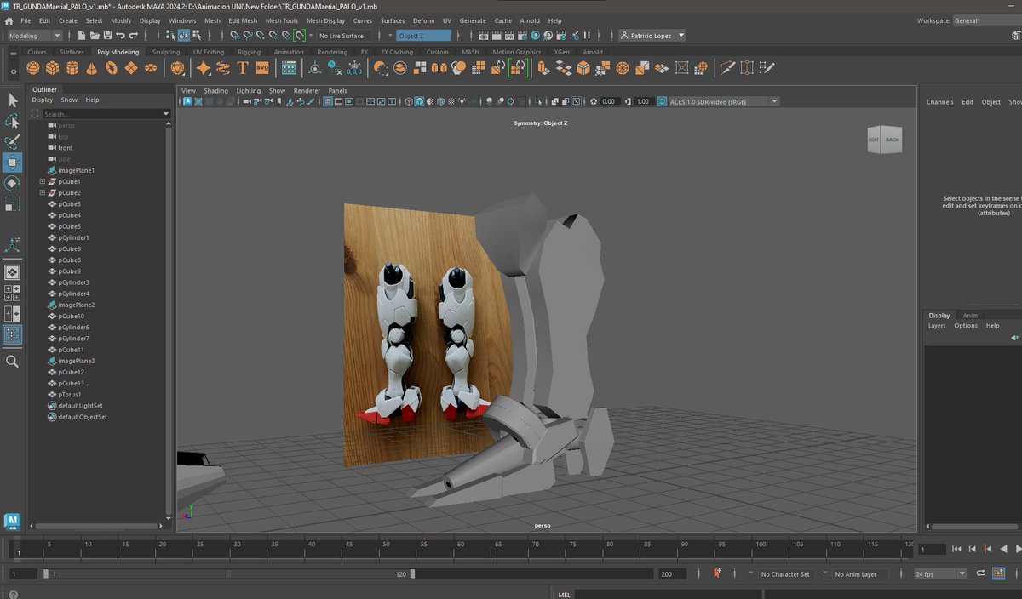Toggle the timeline loop playback button
1022x599 pixels.
coord(981,574)
